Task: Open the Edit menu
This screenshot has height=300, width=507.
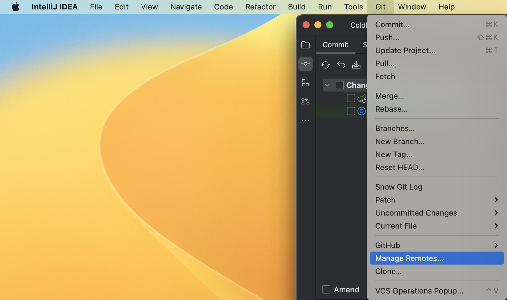Action: (122, 7)
